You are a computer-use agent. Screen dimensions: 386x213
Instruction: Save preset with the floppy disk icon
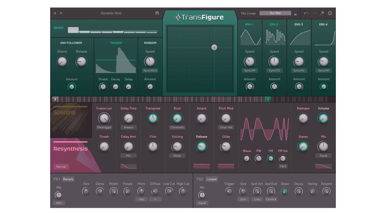tap(157, 13)
